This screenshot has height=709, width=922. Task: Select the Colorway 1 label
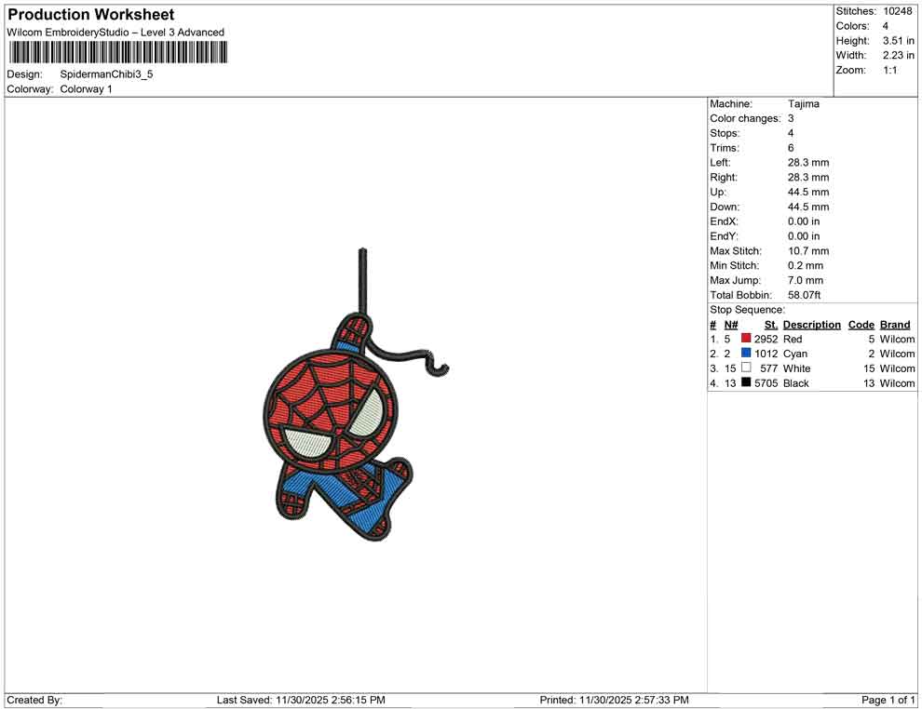tap(87, 89)
